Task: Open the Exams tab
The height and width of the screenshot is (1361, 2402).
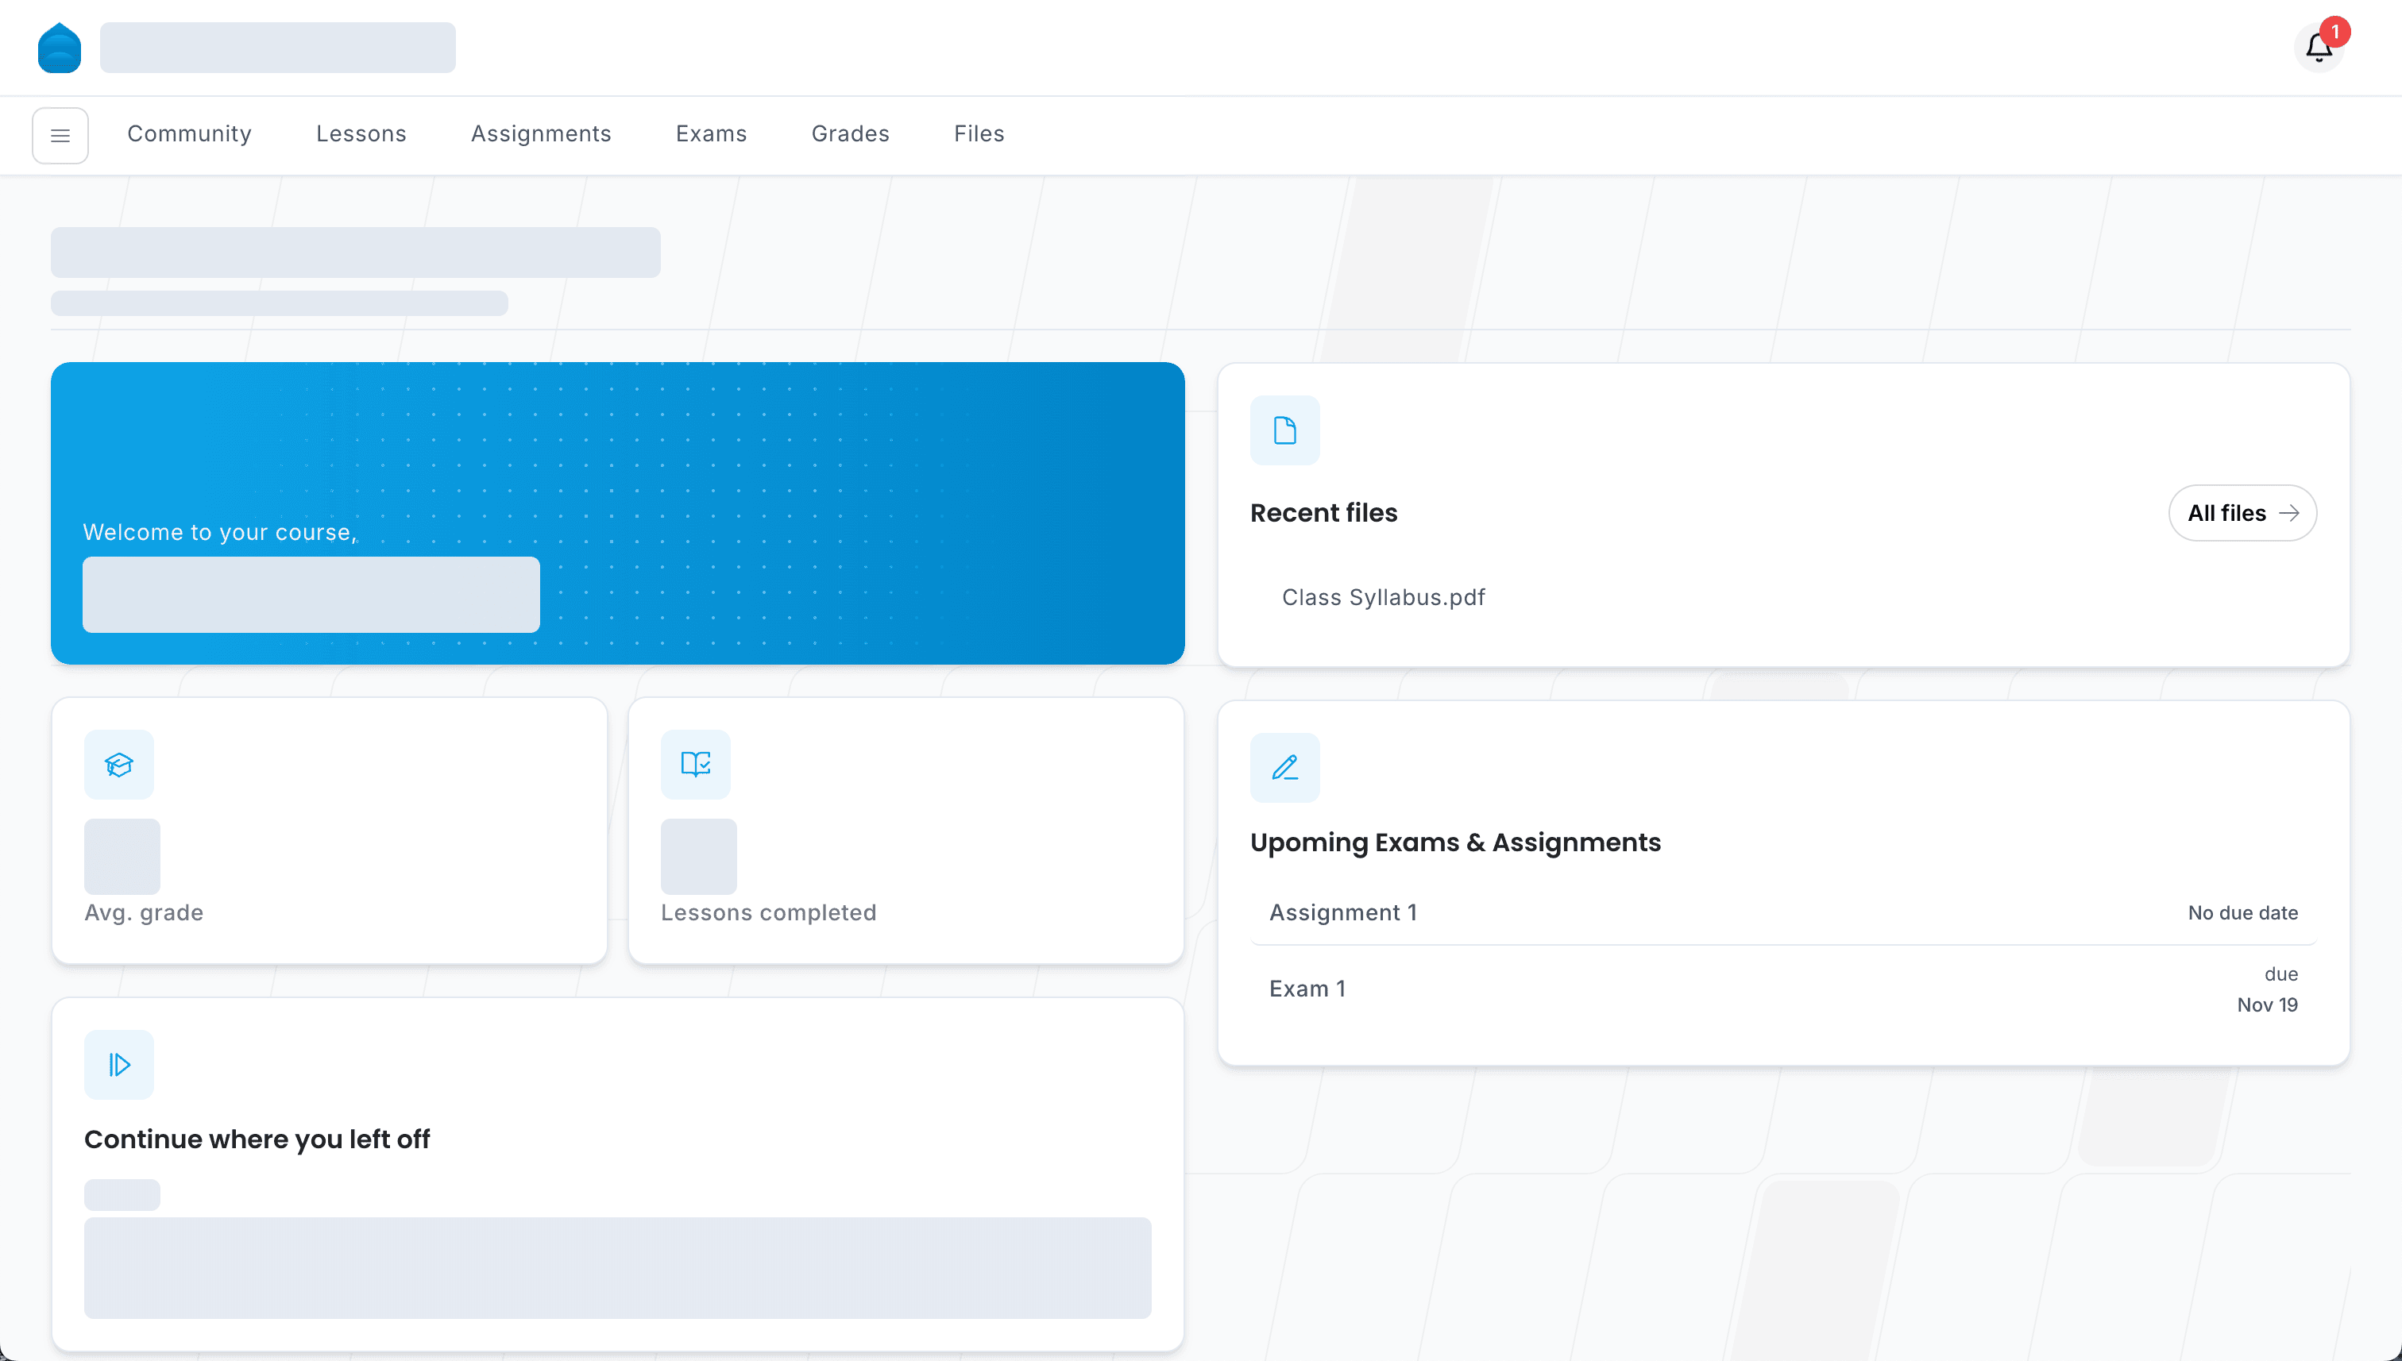Action: (711, 133)
